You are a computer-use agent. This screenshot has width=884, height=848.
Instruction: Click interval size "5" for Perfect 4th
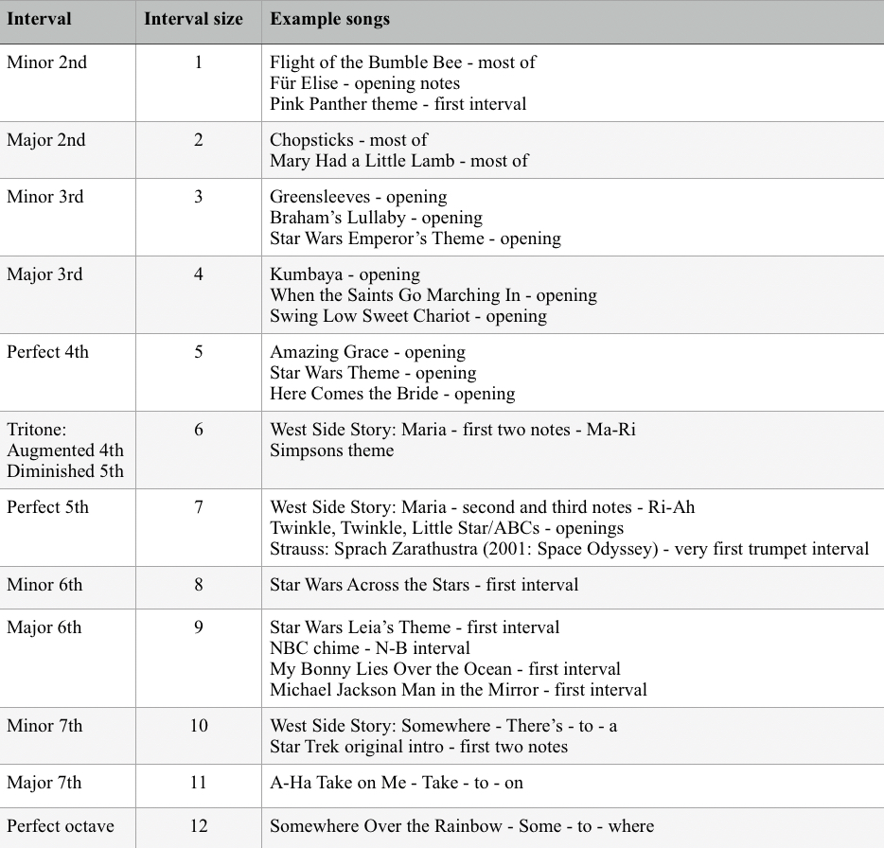(x=199, y=352)
